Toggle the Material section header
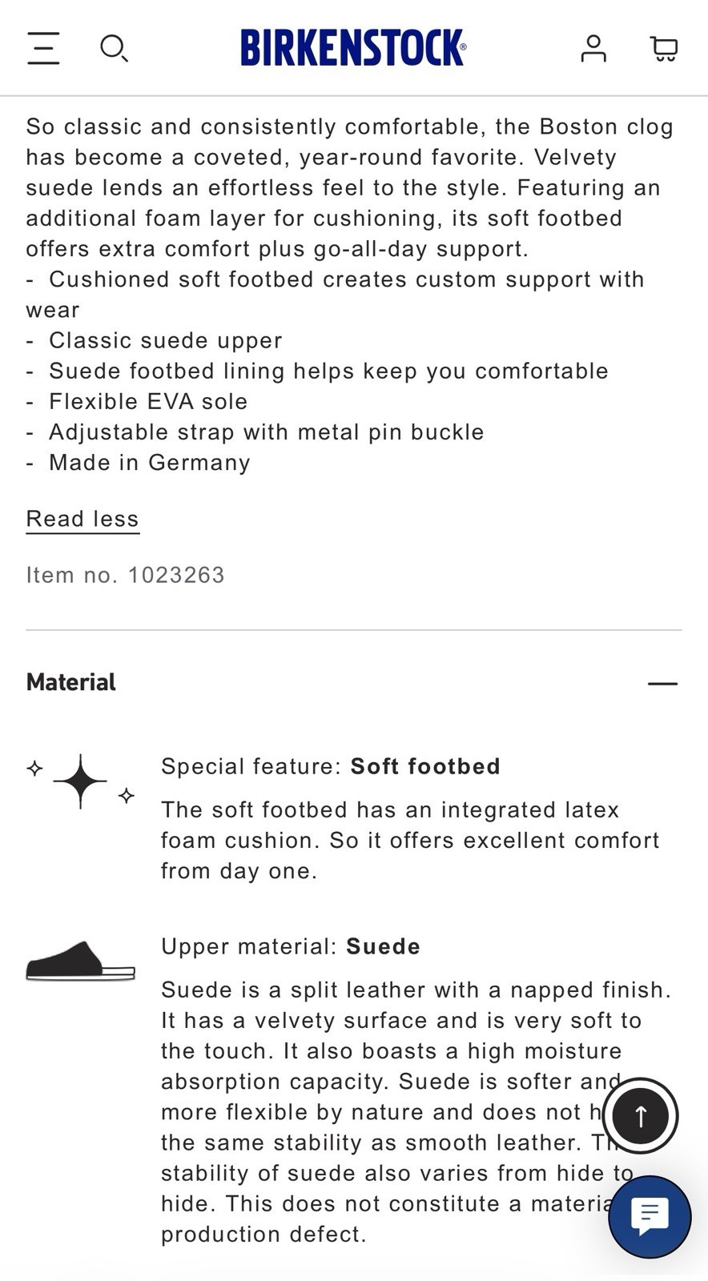708x1281 pixels. click(352, 682)
